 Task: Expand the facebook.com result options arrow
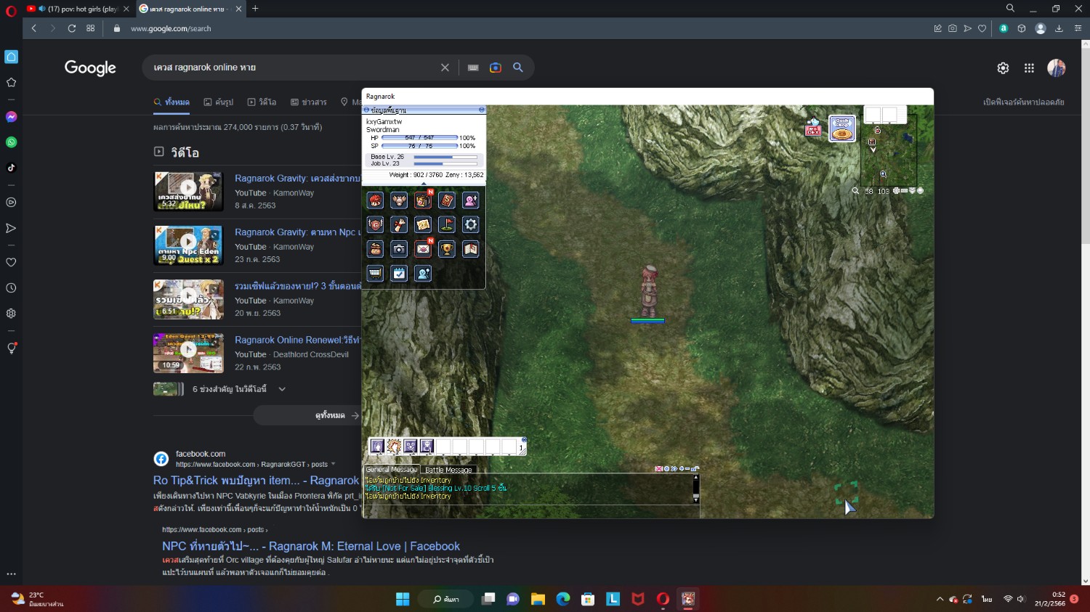[x=334, y=465]
